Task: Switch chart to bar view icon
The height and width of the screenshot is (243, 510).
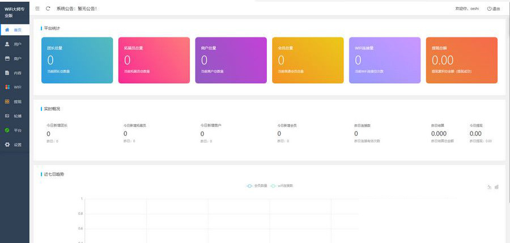Action: (496, 187)
